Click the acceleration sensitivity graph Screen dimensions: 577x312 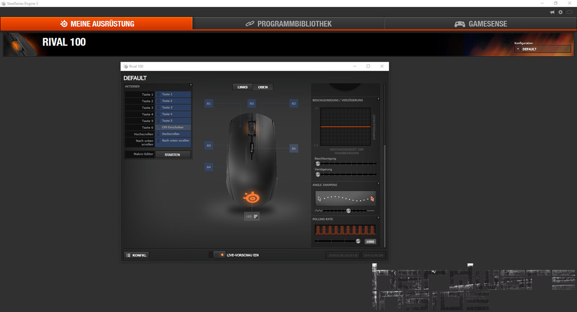(346, 127)
